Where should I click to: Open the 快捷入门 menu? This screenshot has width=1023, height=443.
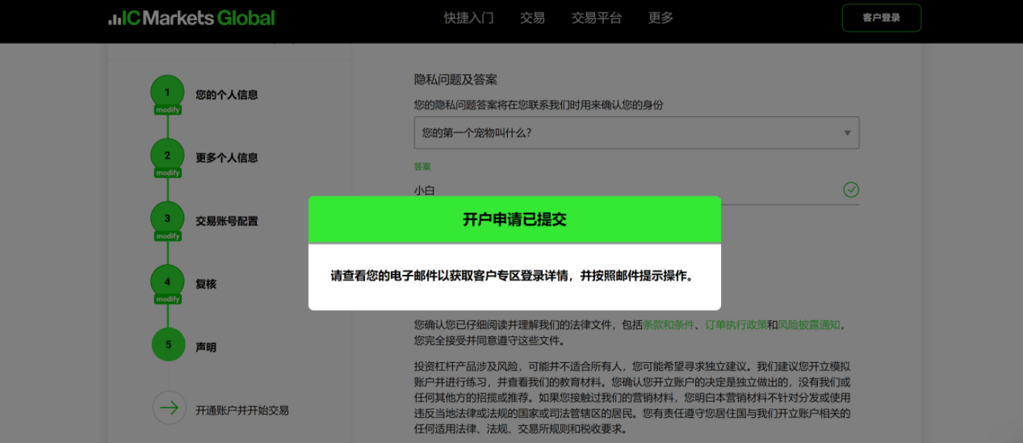pyautogui.click(x=469, y=18)
